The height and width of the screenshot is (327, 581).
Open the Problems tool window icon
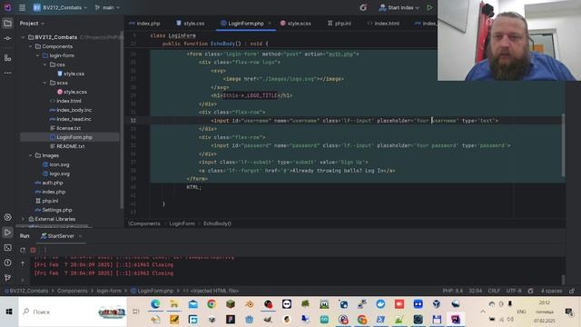[7, 263]
